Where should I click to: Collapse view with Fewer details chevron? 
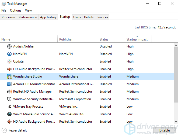click(4, 130)
